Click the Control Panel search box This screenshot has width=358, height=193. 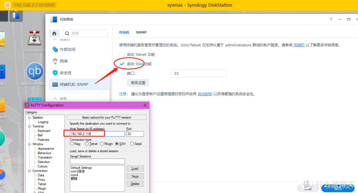[x=85, y=33]
